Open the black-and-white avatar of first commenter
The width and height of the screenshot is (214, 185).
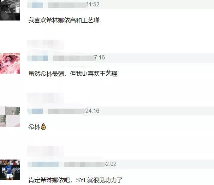tap(10, 10)
